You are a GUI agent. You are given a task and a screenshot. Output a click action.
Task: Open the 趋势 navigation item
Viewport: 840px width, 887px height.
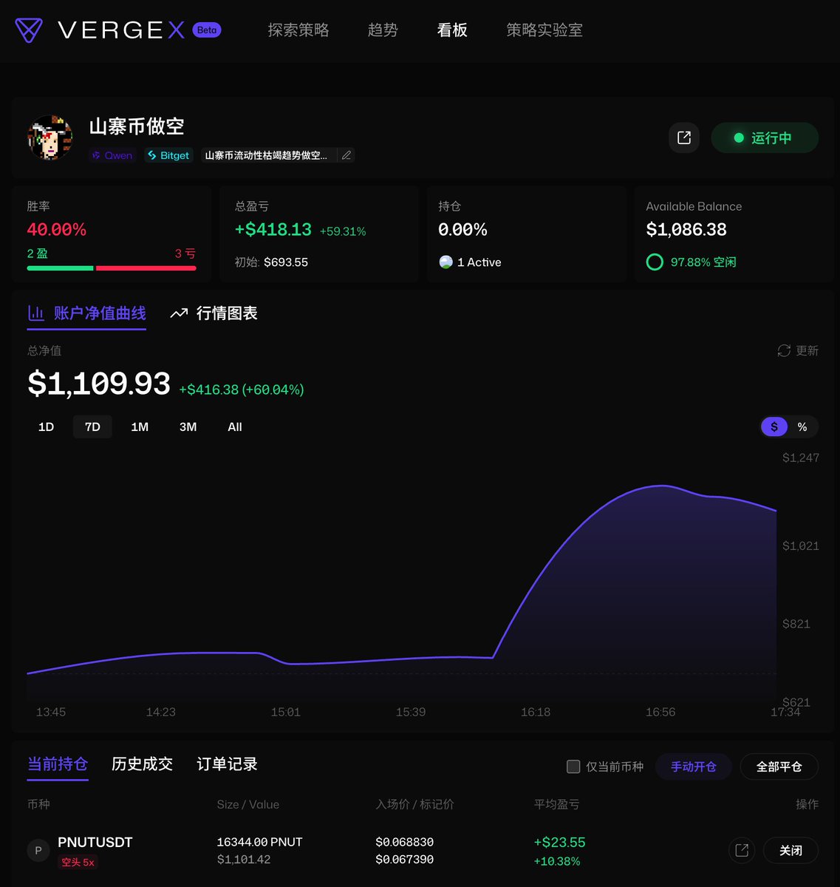[383, 30]
